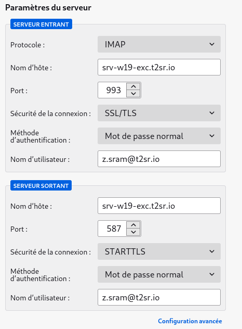Click the incoming server username field
Viewport: 242px width, 329px height.
coord(159,159)
